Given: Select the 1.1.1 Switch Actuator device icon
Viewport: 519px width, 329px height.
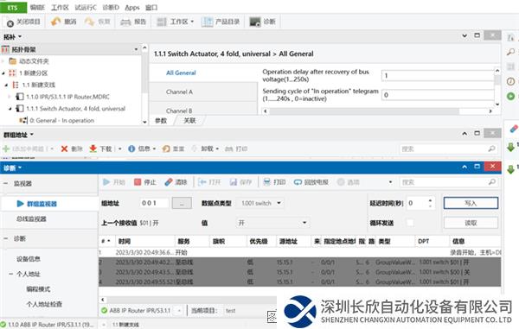Looking at the screenshot, I should tap(20, 109).
